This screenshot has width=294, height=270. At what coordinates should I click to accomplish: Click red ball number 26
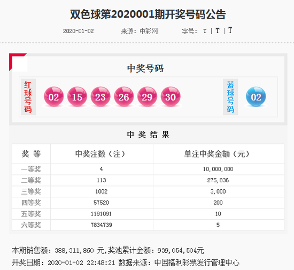(124, 97)
